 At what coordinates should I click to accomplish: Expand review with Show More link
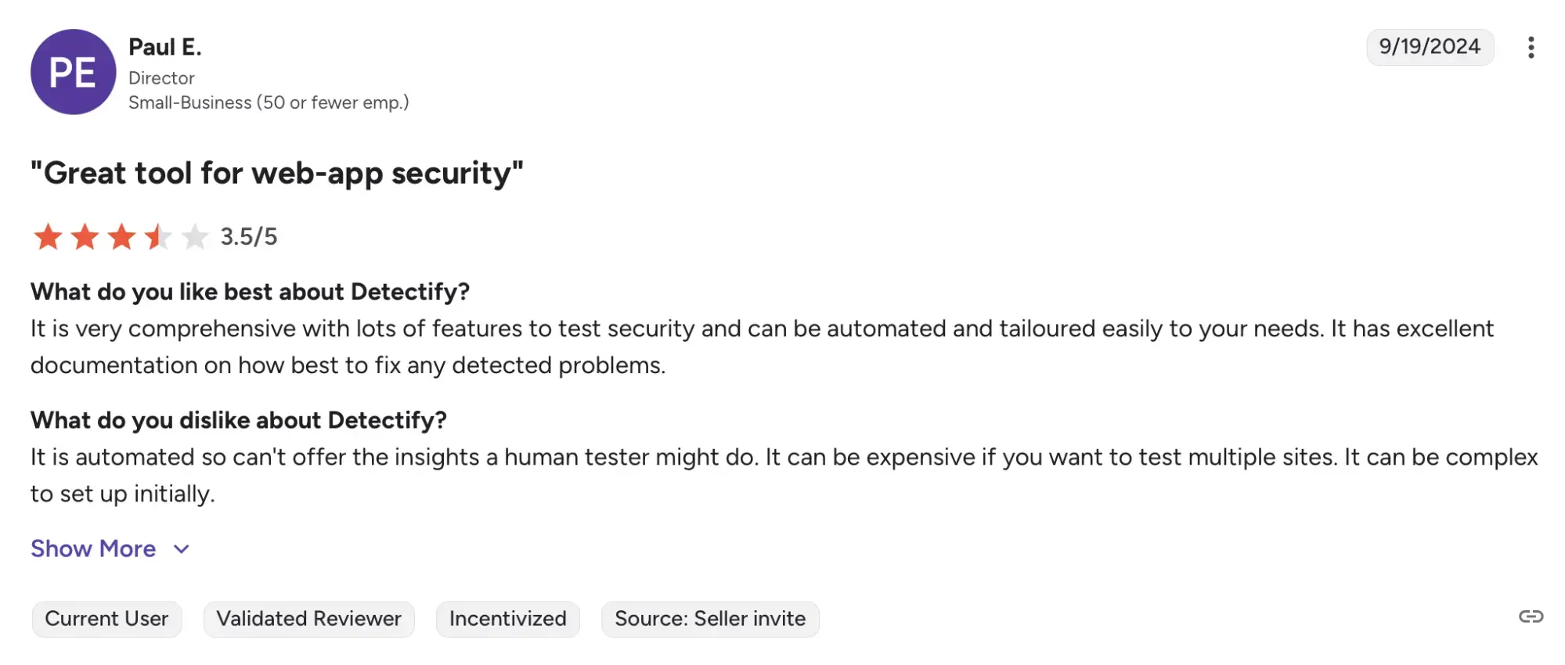[x=93, y=548]
